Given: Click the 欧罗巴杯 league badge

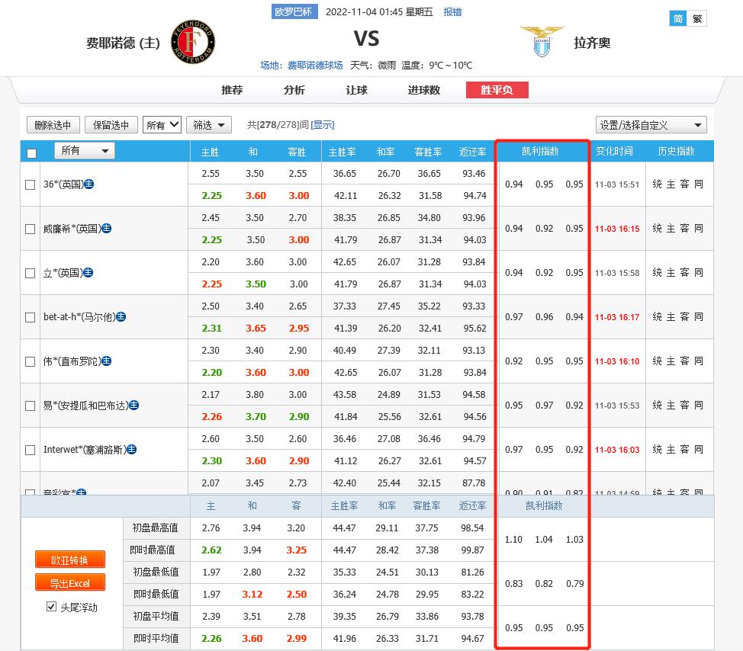Looking at the screenshot, I should click(295, 11).
